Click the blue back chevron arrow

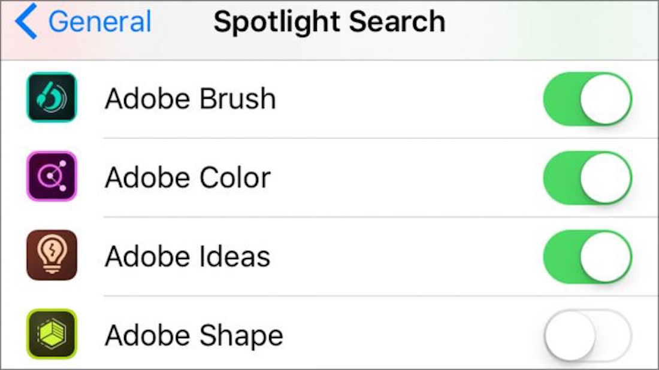[x=27, y=22]
